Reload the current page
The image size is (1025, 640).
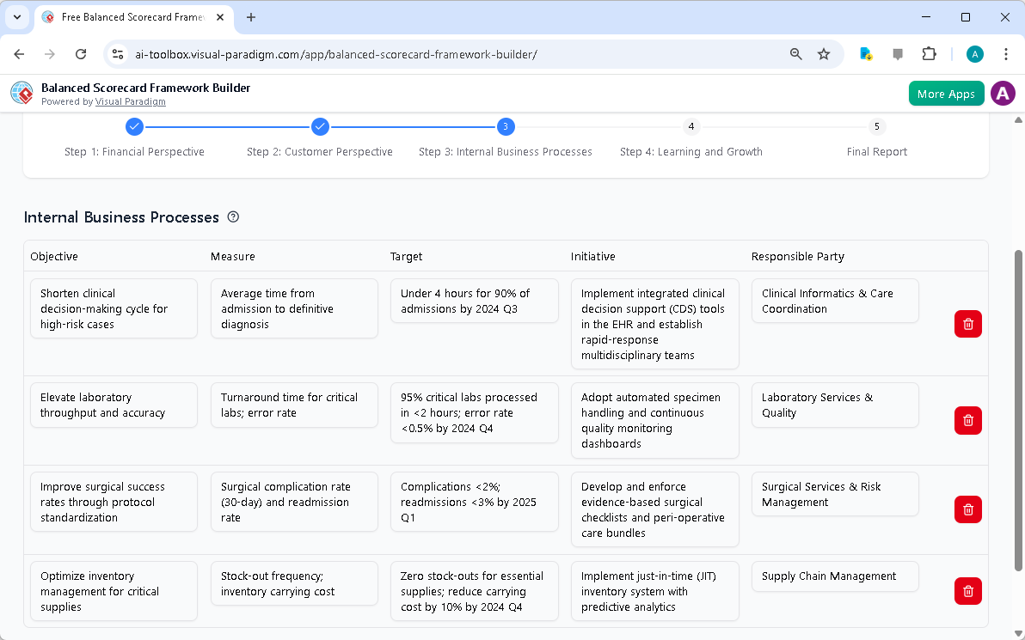click(x=80, y=53)
